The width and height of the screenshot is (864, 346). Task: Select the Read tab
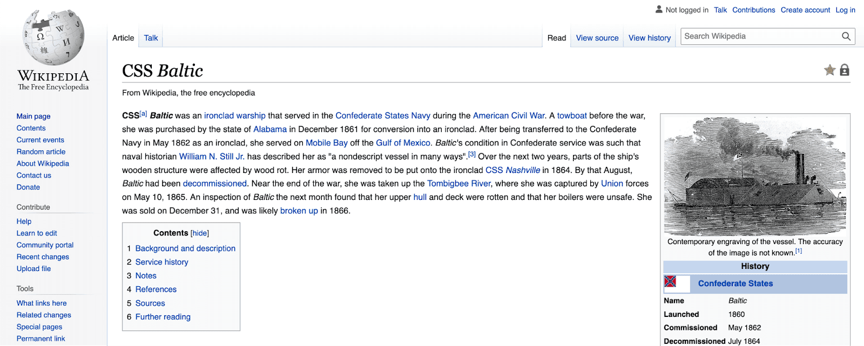(x=557, y=38)
